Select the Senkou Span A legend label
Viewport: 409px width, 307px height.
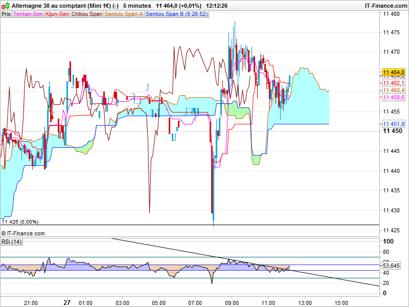[124, 14]
